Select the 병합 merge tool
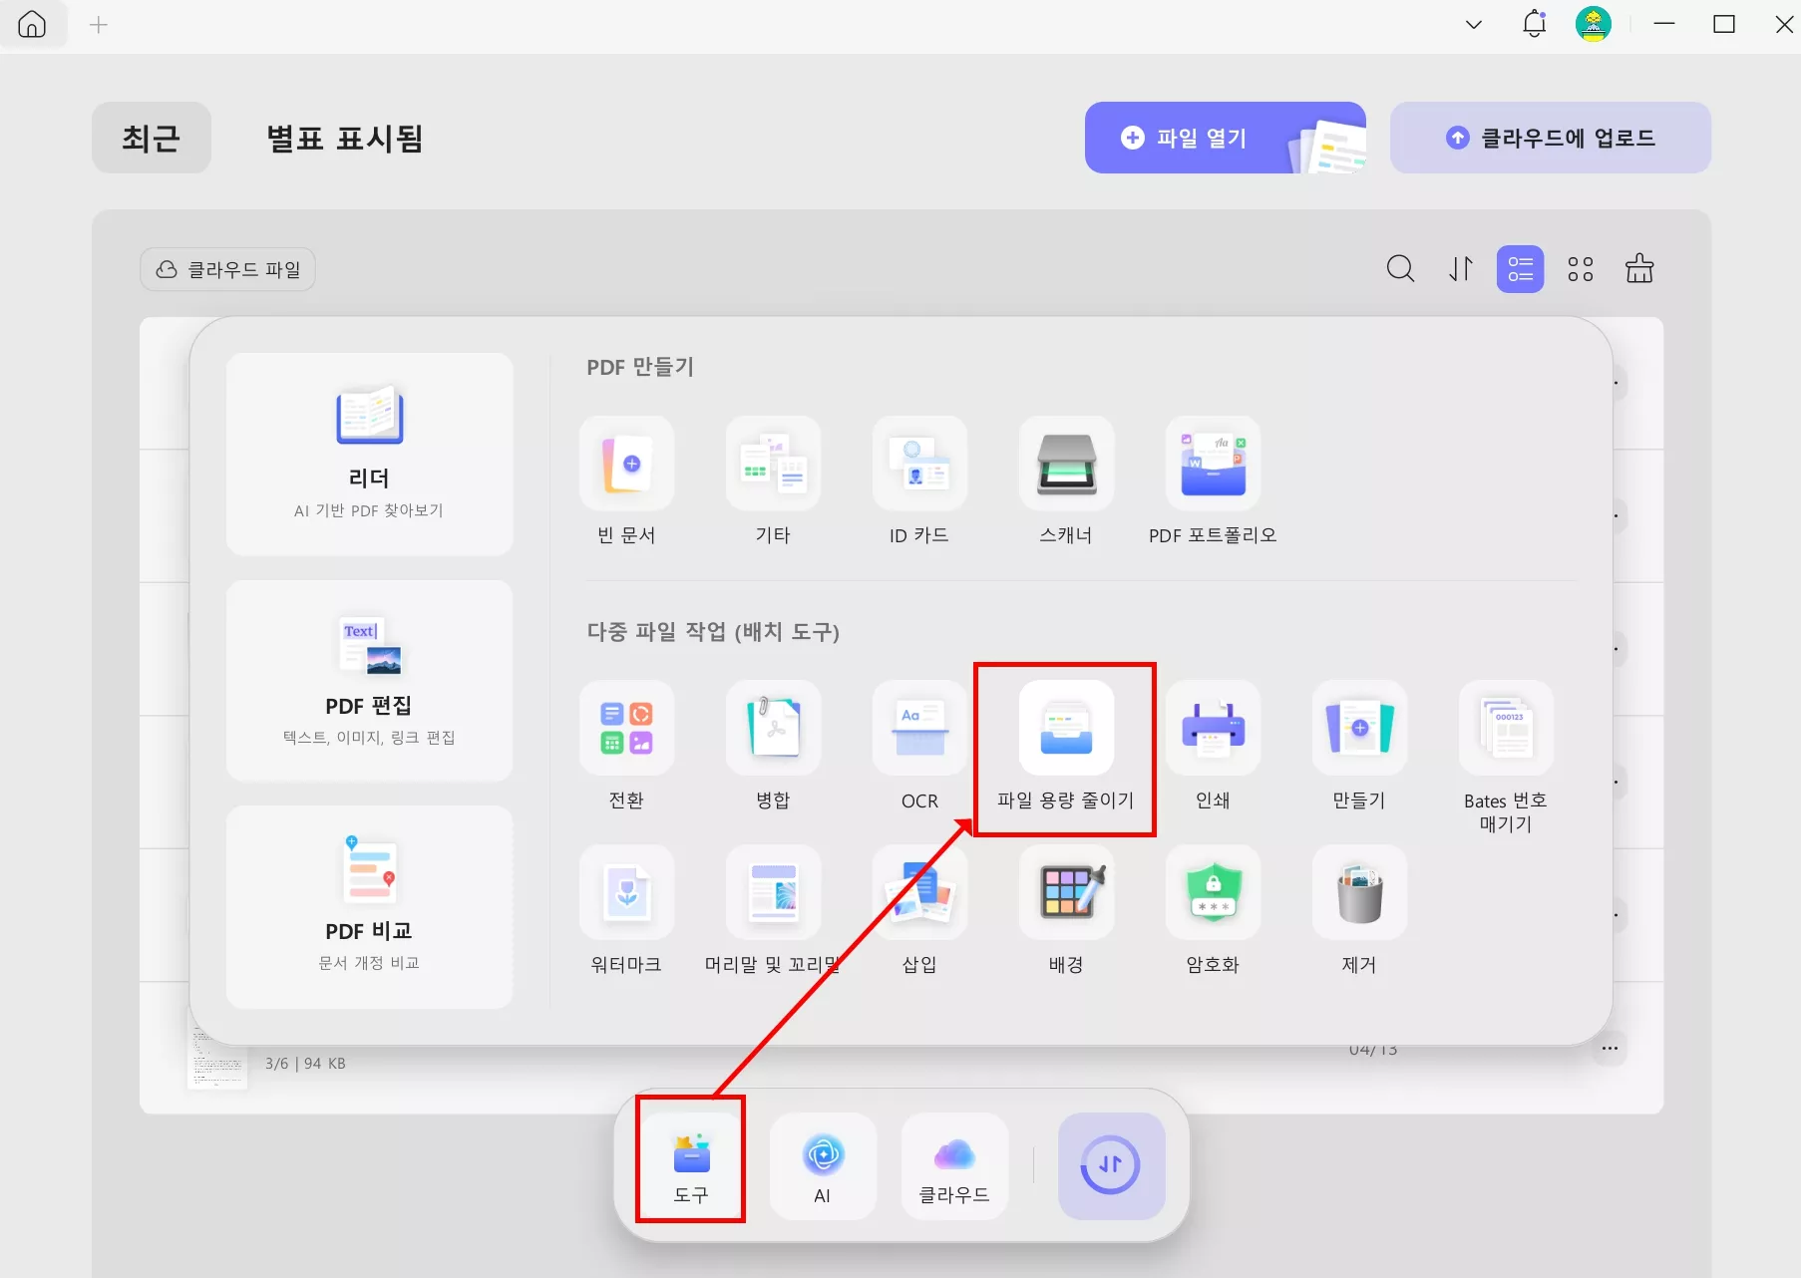Image resolution: width=1801 pixels, height=1278 pixels. click(x=773, y=747)
